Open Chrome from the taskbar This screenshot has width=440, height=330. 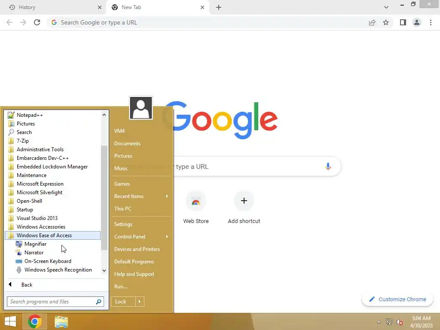35,321
